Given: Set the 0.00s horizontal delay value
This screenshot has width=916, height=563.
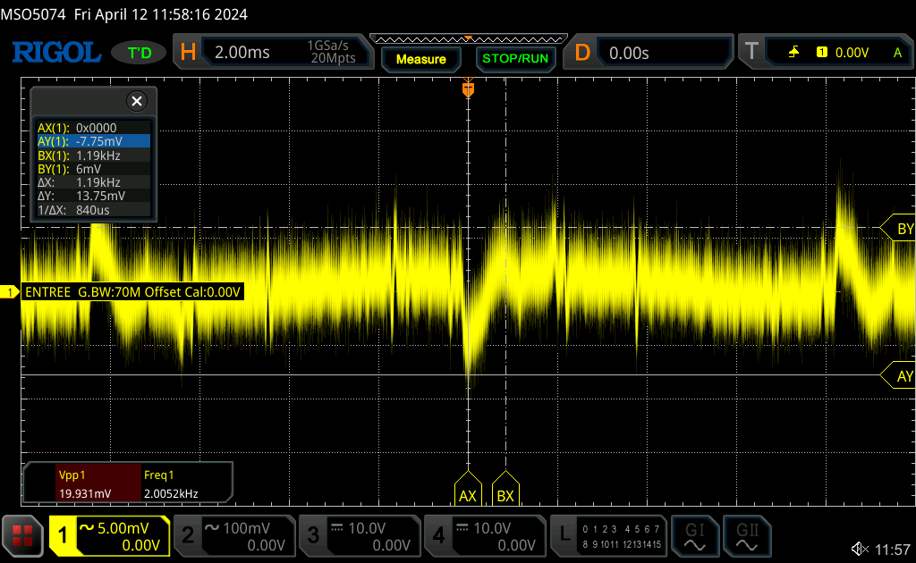Looking at the screenshot, I should tap(629, 53).
